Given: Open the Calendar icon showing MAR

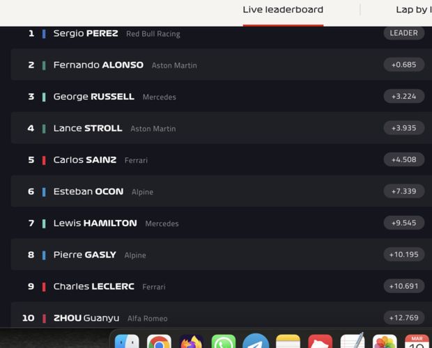Looking at the screenshot, I should (x=417, y=342).
